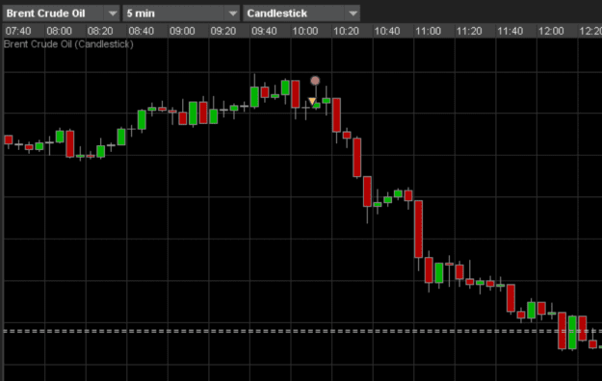The image size is (602, 381).
Task: Select the pink circle marker above candles
Action: pyautogui.click(x=315, y=81)
